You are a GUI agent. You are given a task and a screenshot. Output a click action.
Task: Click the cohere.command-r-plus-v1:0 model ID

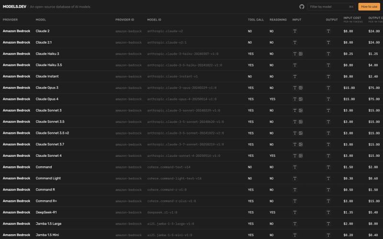pos(171,201)
